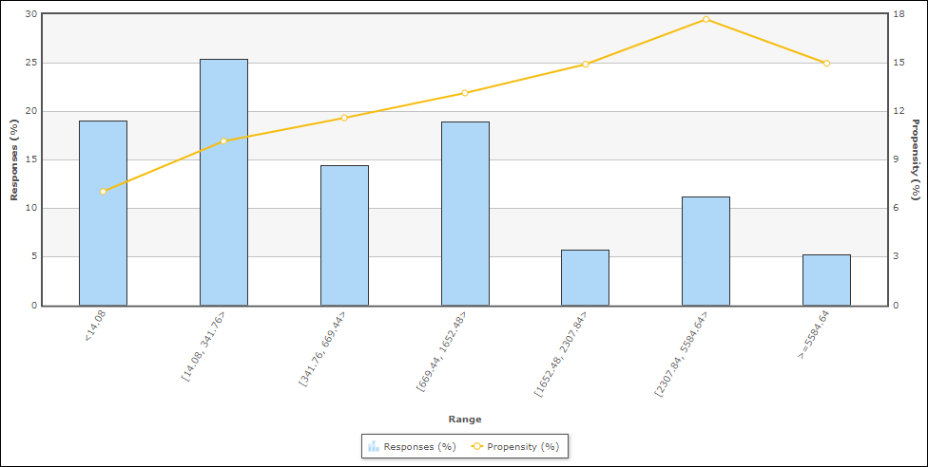Click the response bar for range <14.08

(103, 213)
